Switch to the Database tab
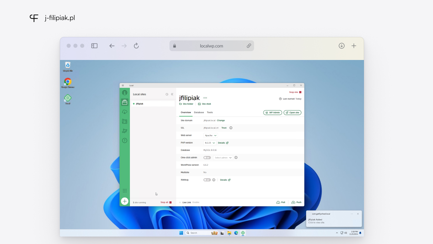Image resolution: width=433 pixels, height=244 pixels. click(199, 112)
